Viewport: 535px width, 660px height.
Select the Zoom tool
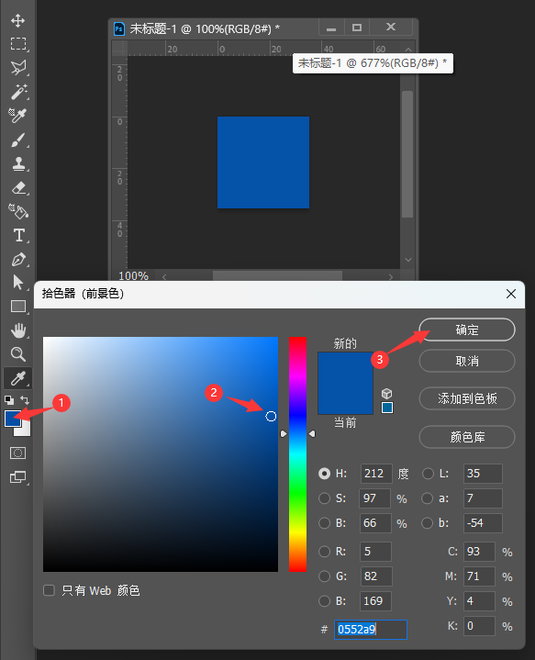[x=17, y=354]
